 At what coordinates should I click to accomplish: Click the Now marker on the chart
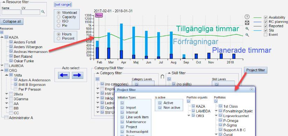coord(99,15)
